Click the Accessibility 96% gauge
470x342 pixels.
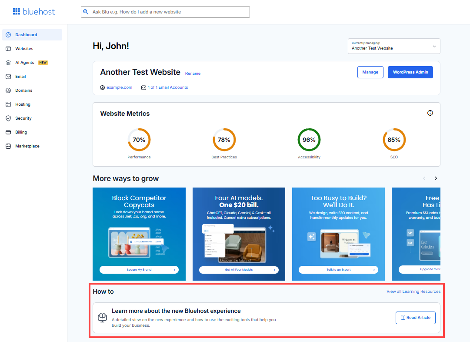pos(309,140)
